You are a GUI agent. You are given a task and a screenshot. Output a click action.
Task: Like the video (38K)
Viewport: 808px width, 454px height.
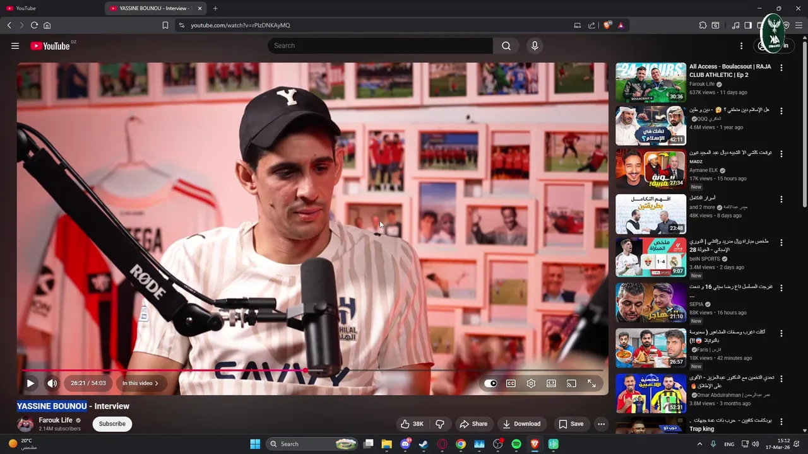pyautogui.click(x=412, y=424)
